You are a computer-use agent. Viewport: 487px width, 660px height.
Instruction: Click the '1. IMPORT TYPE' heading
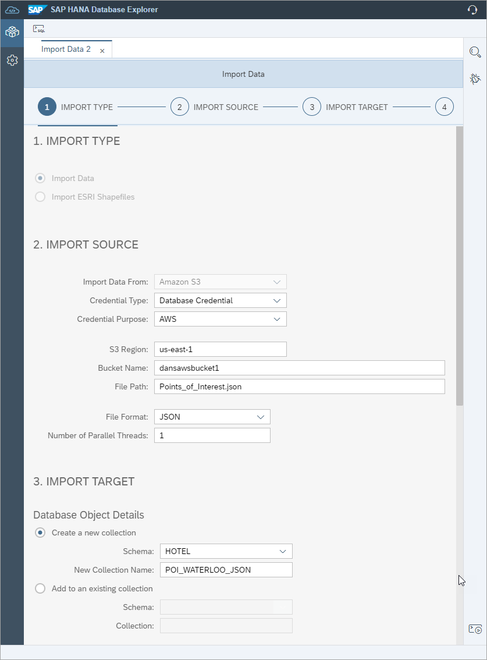(77, 141)
